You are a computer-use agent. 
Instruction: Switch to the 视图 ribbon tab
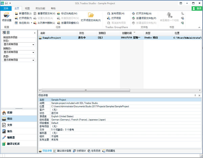pyautogui.click(x=27, y=8)
